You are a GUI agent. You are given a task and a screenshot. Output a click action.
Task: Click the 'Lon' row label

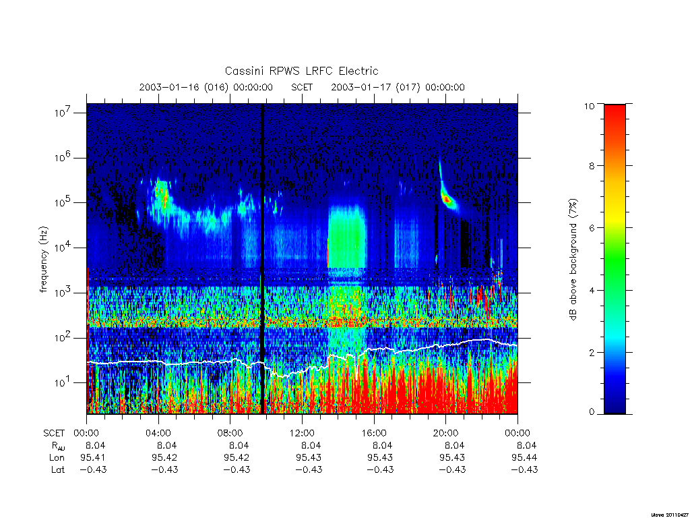(57, 458)
